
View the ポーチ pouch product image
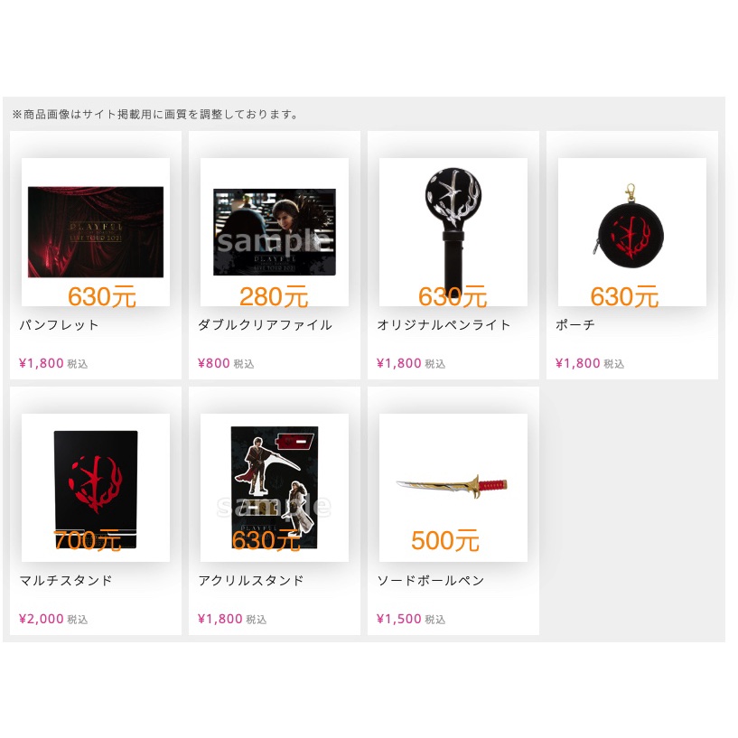tap(632, 231)
